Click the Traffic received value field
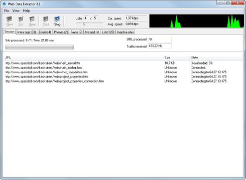 [x=160, y=46]
